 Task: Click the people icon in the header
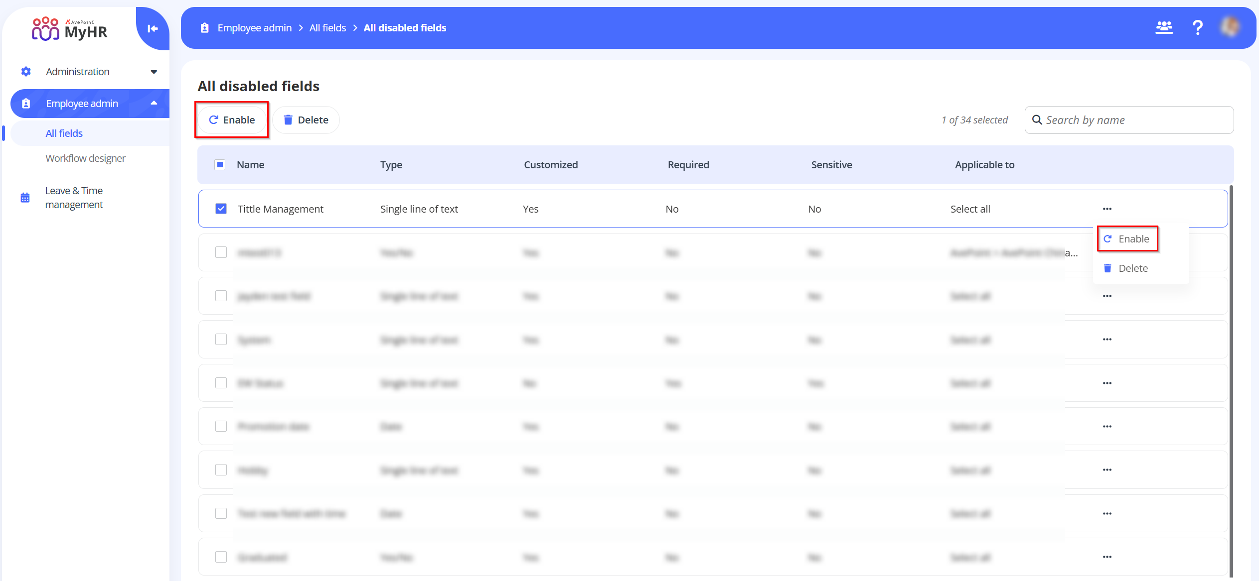click(x=1164, y=27)
